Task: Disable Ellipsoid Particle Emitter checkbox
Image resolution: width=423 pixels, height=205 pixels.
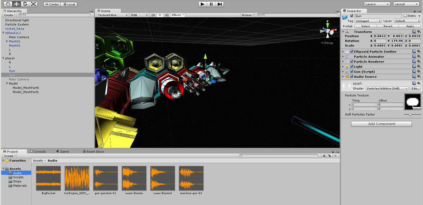Action: (x=352, y=51)
